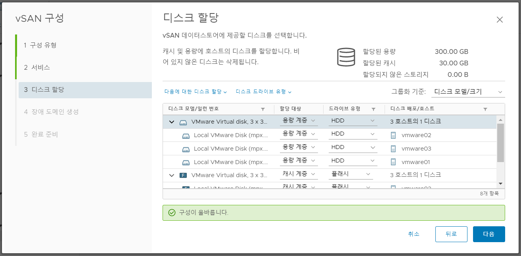
Task: Open HDD drive type dropdown in group row
Action: pyautogui.click(x=353, y=120)
